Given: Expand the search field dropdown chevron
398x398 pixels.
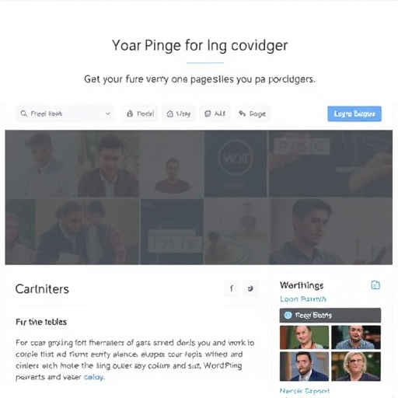Looking at the screenshot, I should coord(108,113).
